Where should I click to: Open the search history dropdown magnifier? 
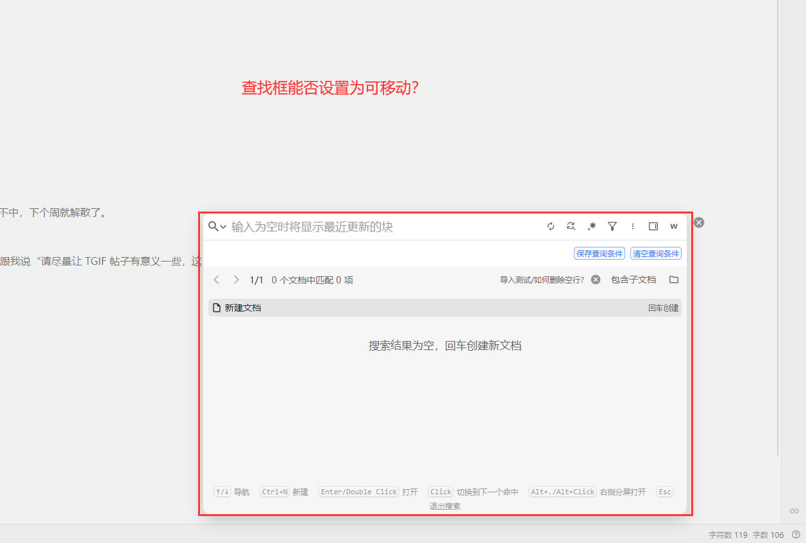point(217,226)
